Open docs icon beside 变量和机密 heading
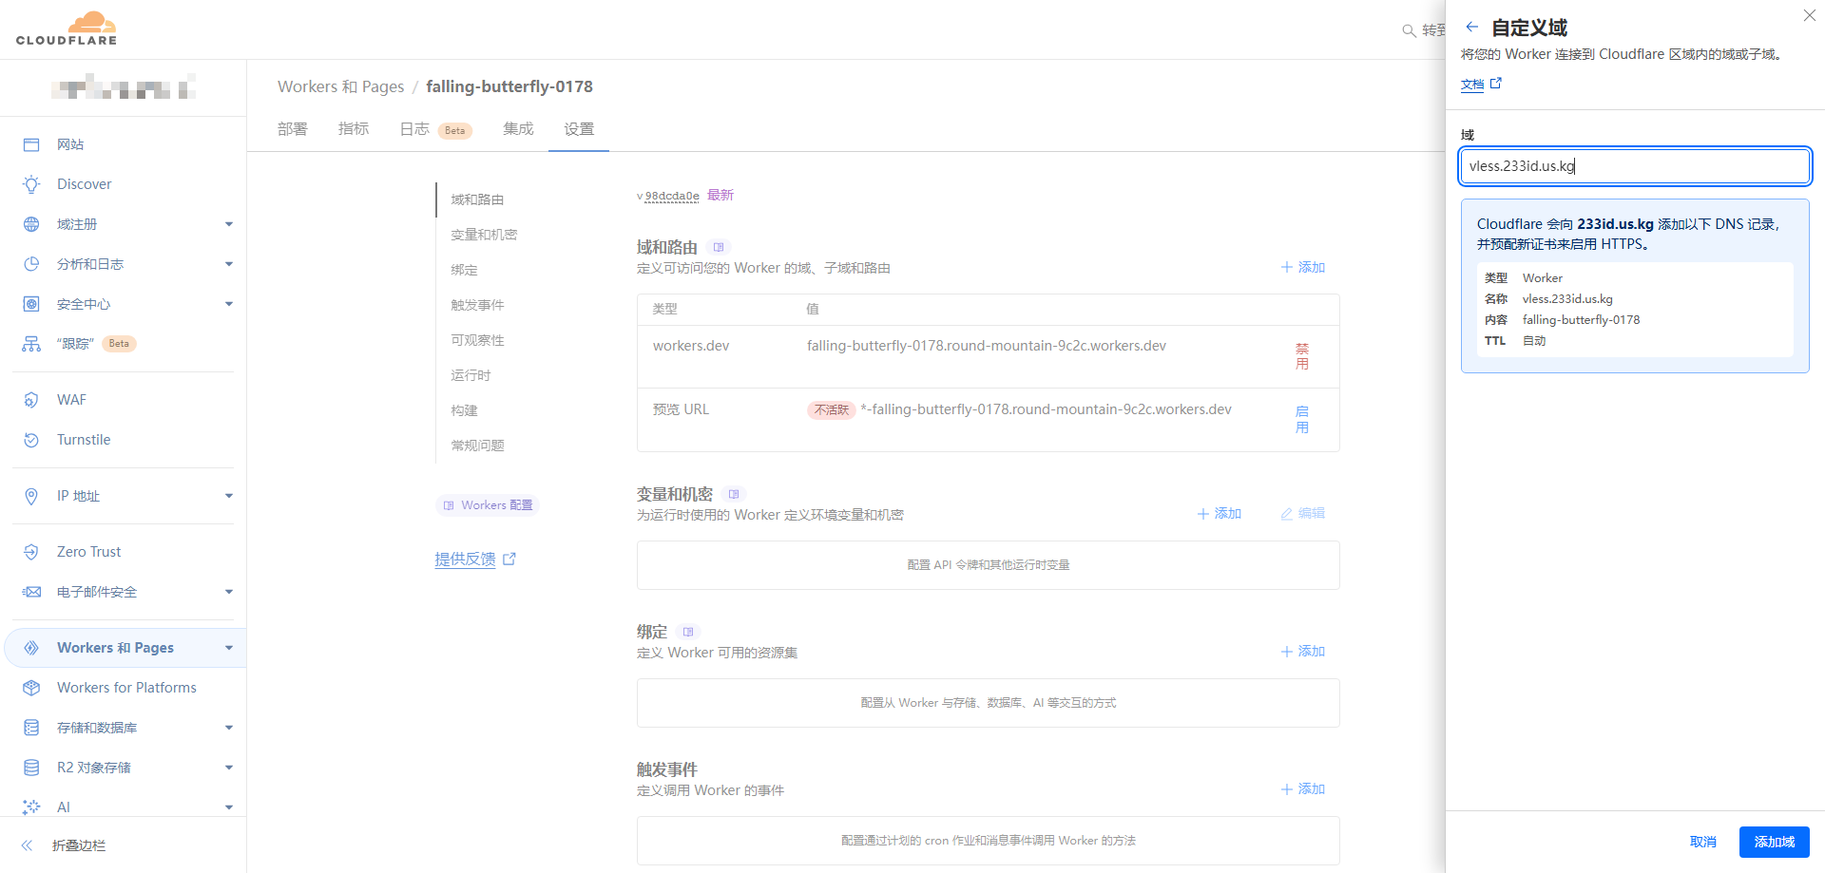The image size is (1825, 873). tap(734, 494)
